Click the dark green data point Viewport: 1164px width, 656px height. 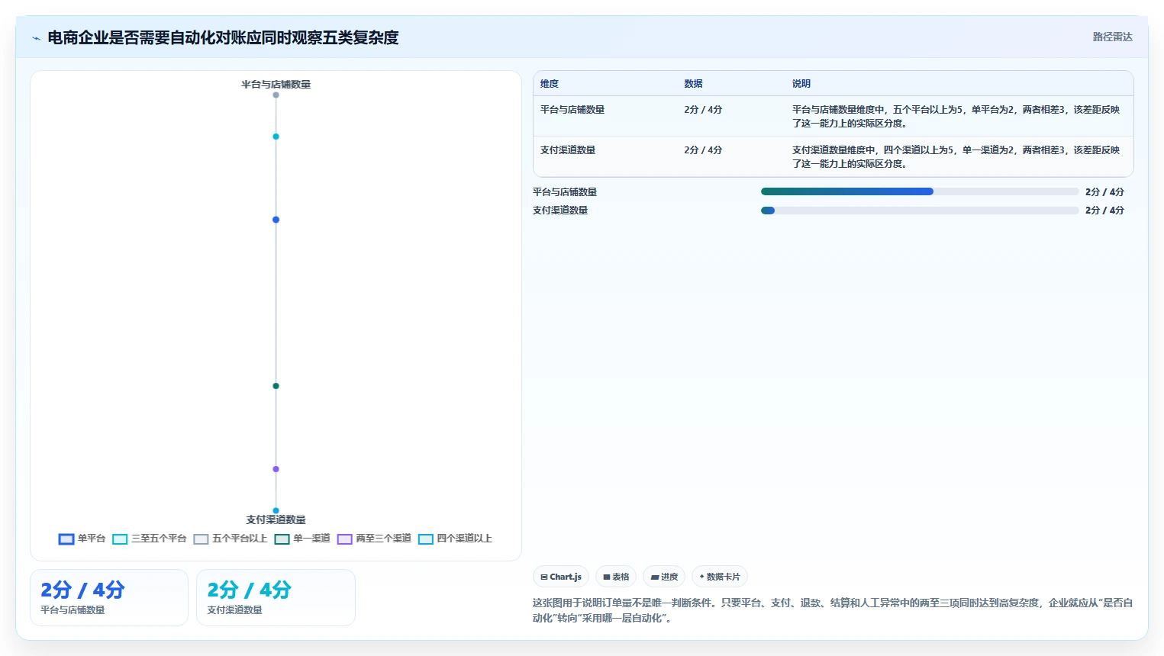click(x=276, y=386)
